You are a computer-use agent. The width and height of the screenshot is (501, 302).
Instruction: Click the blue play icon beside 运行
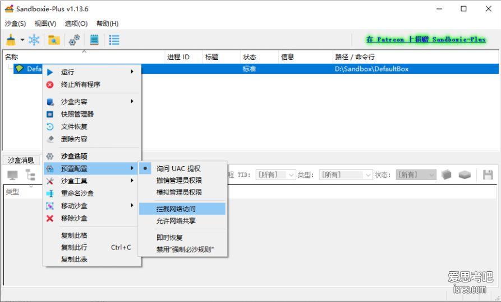tap(50, 72)
